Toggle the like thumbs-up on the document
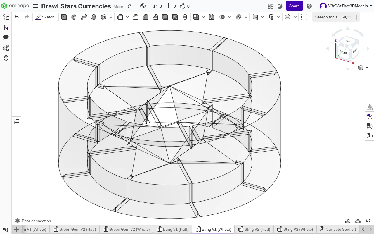The image size is (374, 234). pyautogui.click(x=183, y=6)
